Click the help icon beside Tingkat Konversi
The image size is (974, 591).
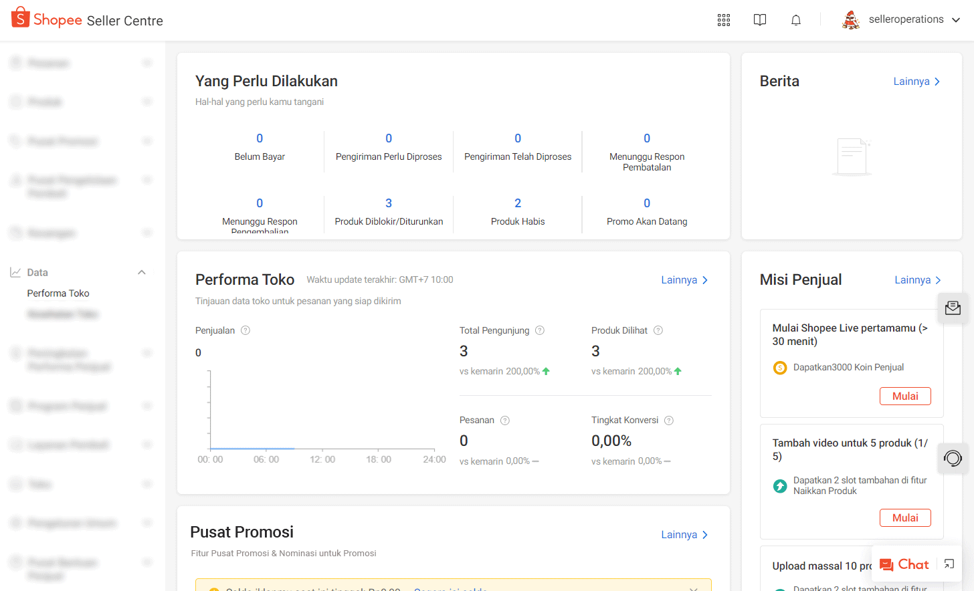[669, 421]
